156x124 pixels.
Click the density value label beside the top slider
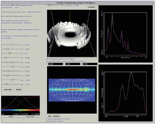click(x=72, y=5)
